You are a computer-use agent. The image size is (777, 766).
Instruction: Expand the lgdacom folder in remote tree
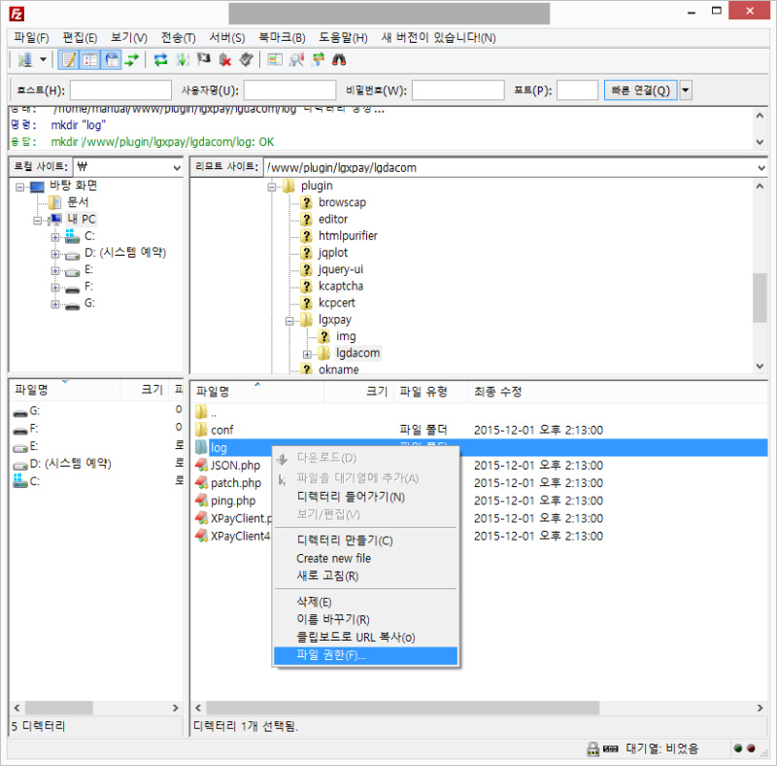(x=307, y=354)
